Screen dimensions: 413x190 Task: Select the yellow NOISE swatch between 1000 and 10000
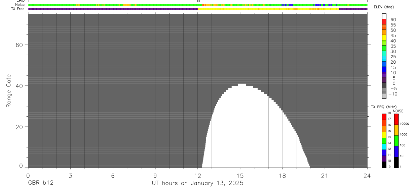(x=396, y=130)
